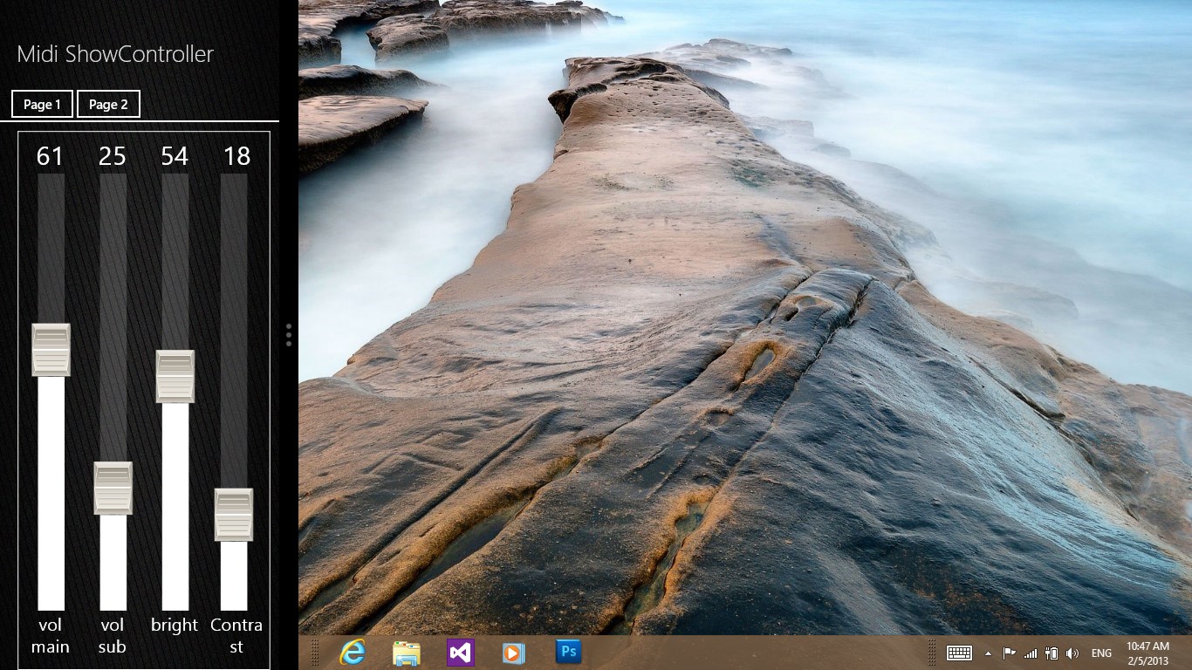Image resolution: width=1192 pixels, height=670 pixels.
Task: Open the Action Center flag icon
Action: [1009, 653]
